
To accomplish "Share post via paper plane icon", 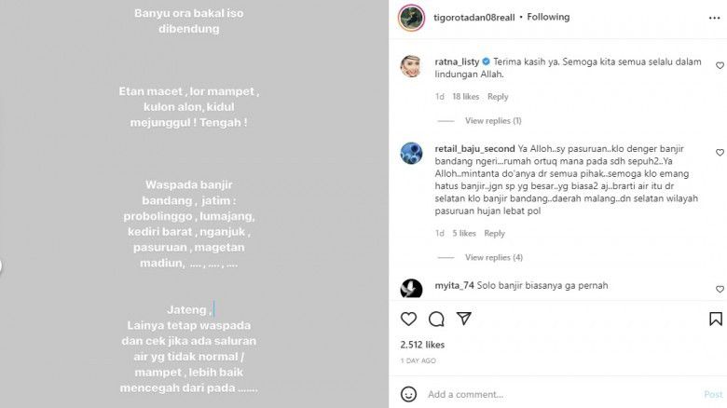I will [465, 319].
